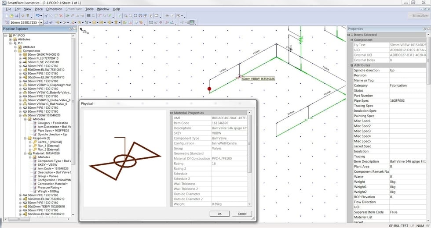Select the north arrow symbol on the drawing
The height and width of the screenshot is (228, 431).
(x=84, y=31)
